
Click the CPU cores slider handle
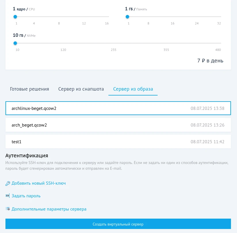click(x=15, y=17)
